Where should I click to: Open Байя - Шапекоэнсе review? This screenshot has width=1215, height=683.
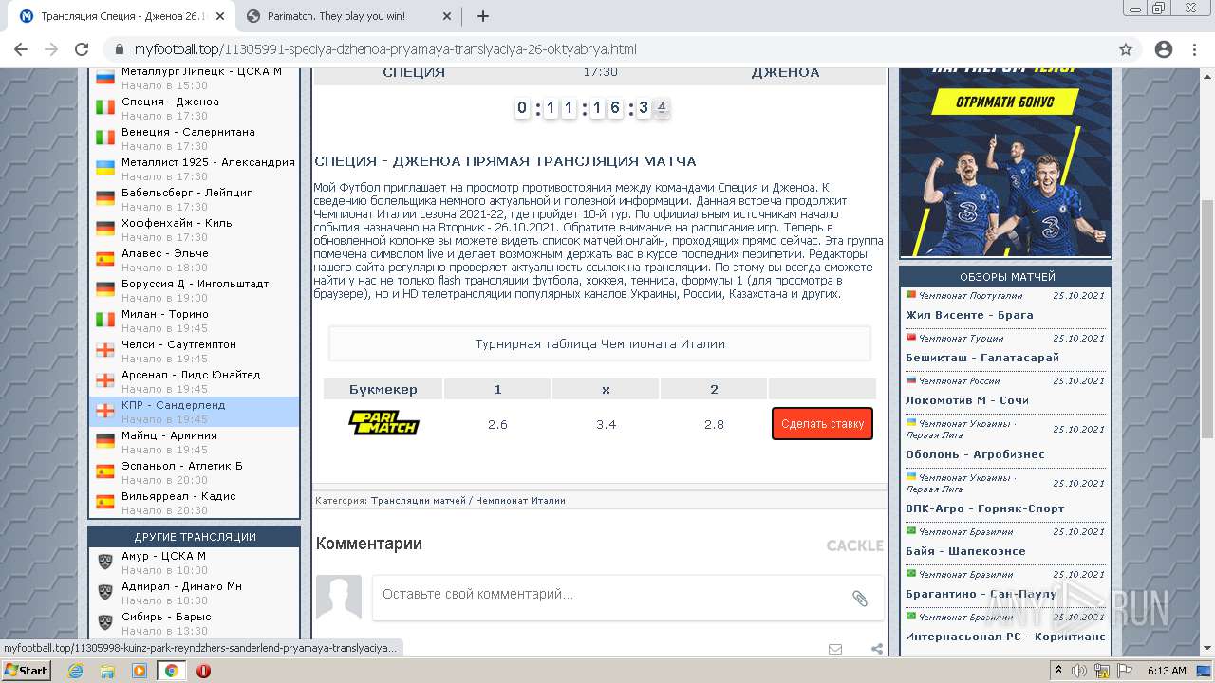965,551
